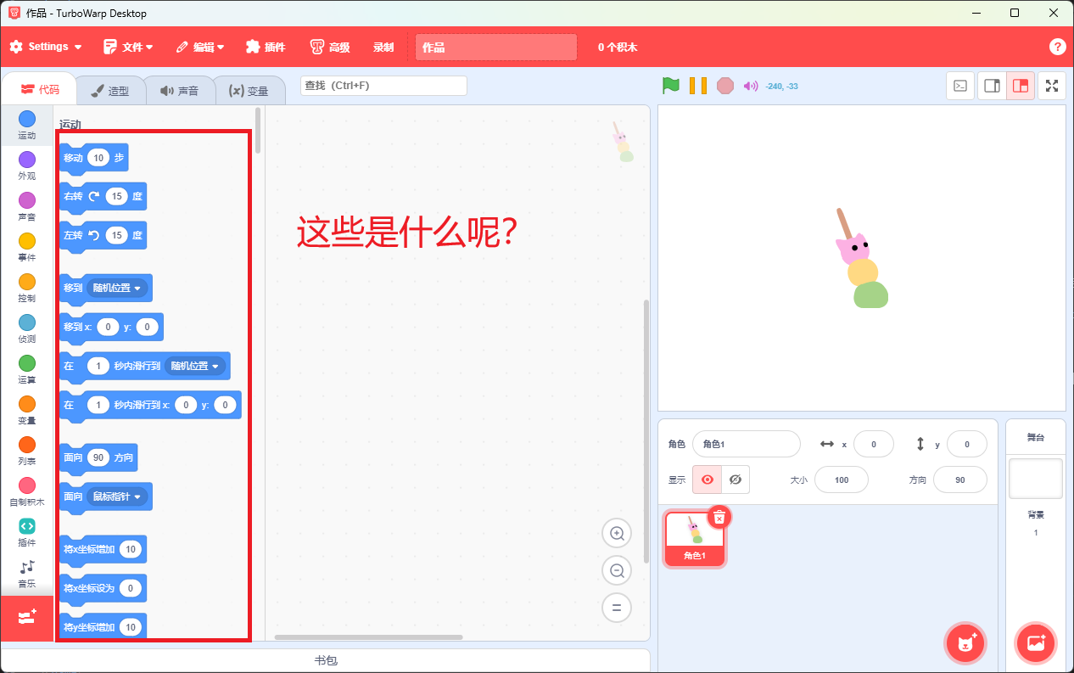Delete sprite 角色1 using the trash badge
This screenshot has height=673, width=1074.
[719, 516]
